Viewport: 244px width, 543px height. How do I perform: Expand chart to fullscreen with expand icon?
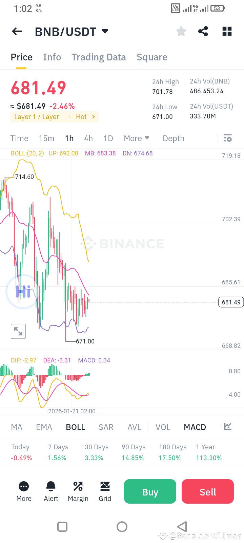(18, 331)
